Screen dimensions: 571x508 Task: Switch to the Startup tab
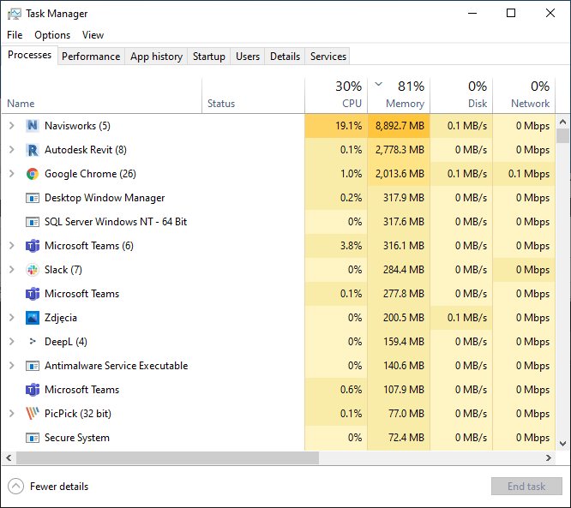[x=208, y=57]
